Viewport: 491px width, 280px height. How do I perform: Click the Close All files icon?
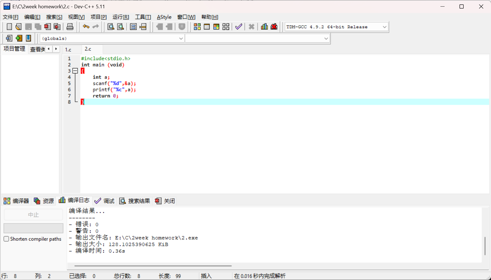click(x=57, y=27)
